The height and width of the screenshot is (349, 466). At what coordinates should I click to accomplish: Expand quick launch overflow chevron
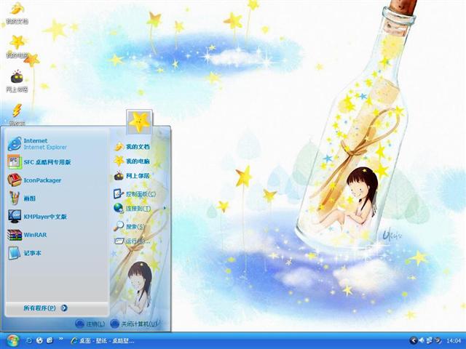[x=61, y=339]
